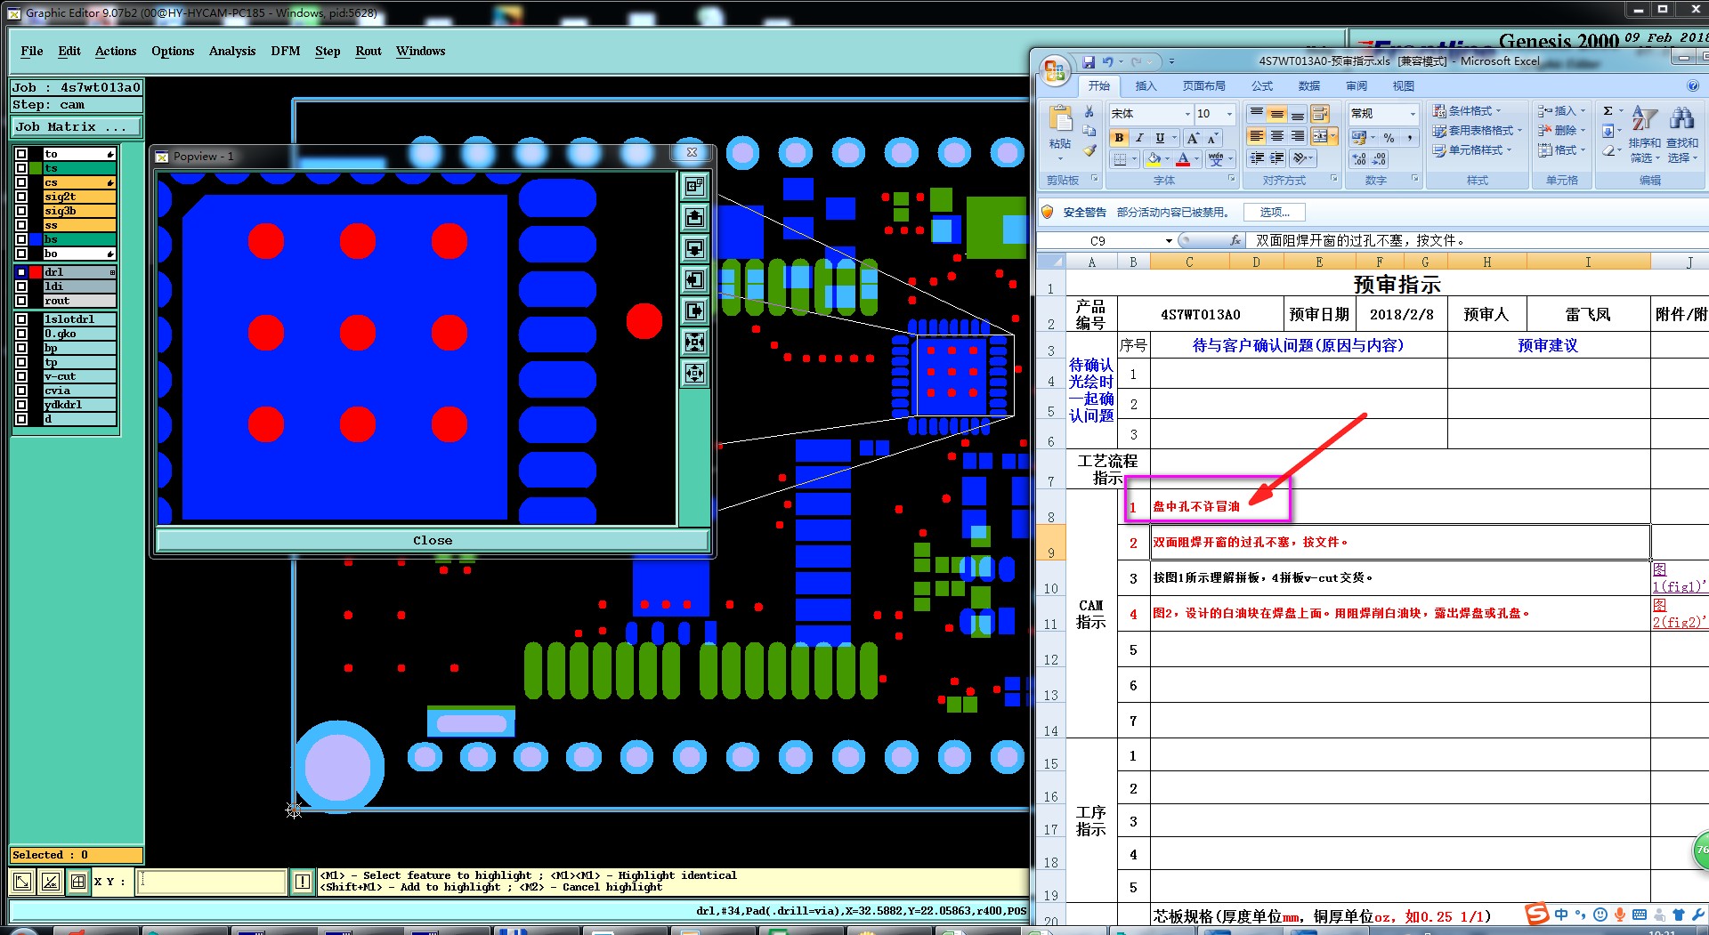Toggle visibility checkbox of layer ts

pyautogui.click(x=21, y=168)
